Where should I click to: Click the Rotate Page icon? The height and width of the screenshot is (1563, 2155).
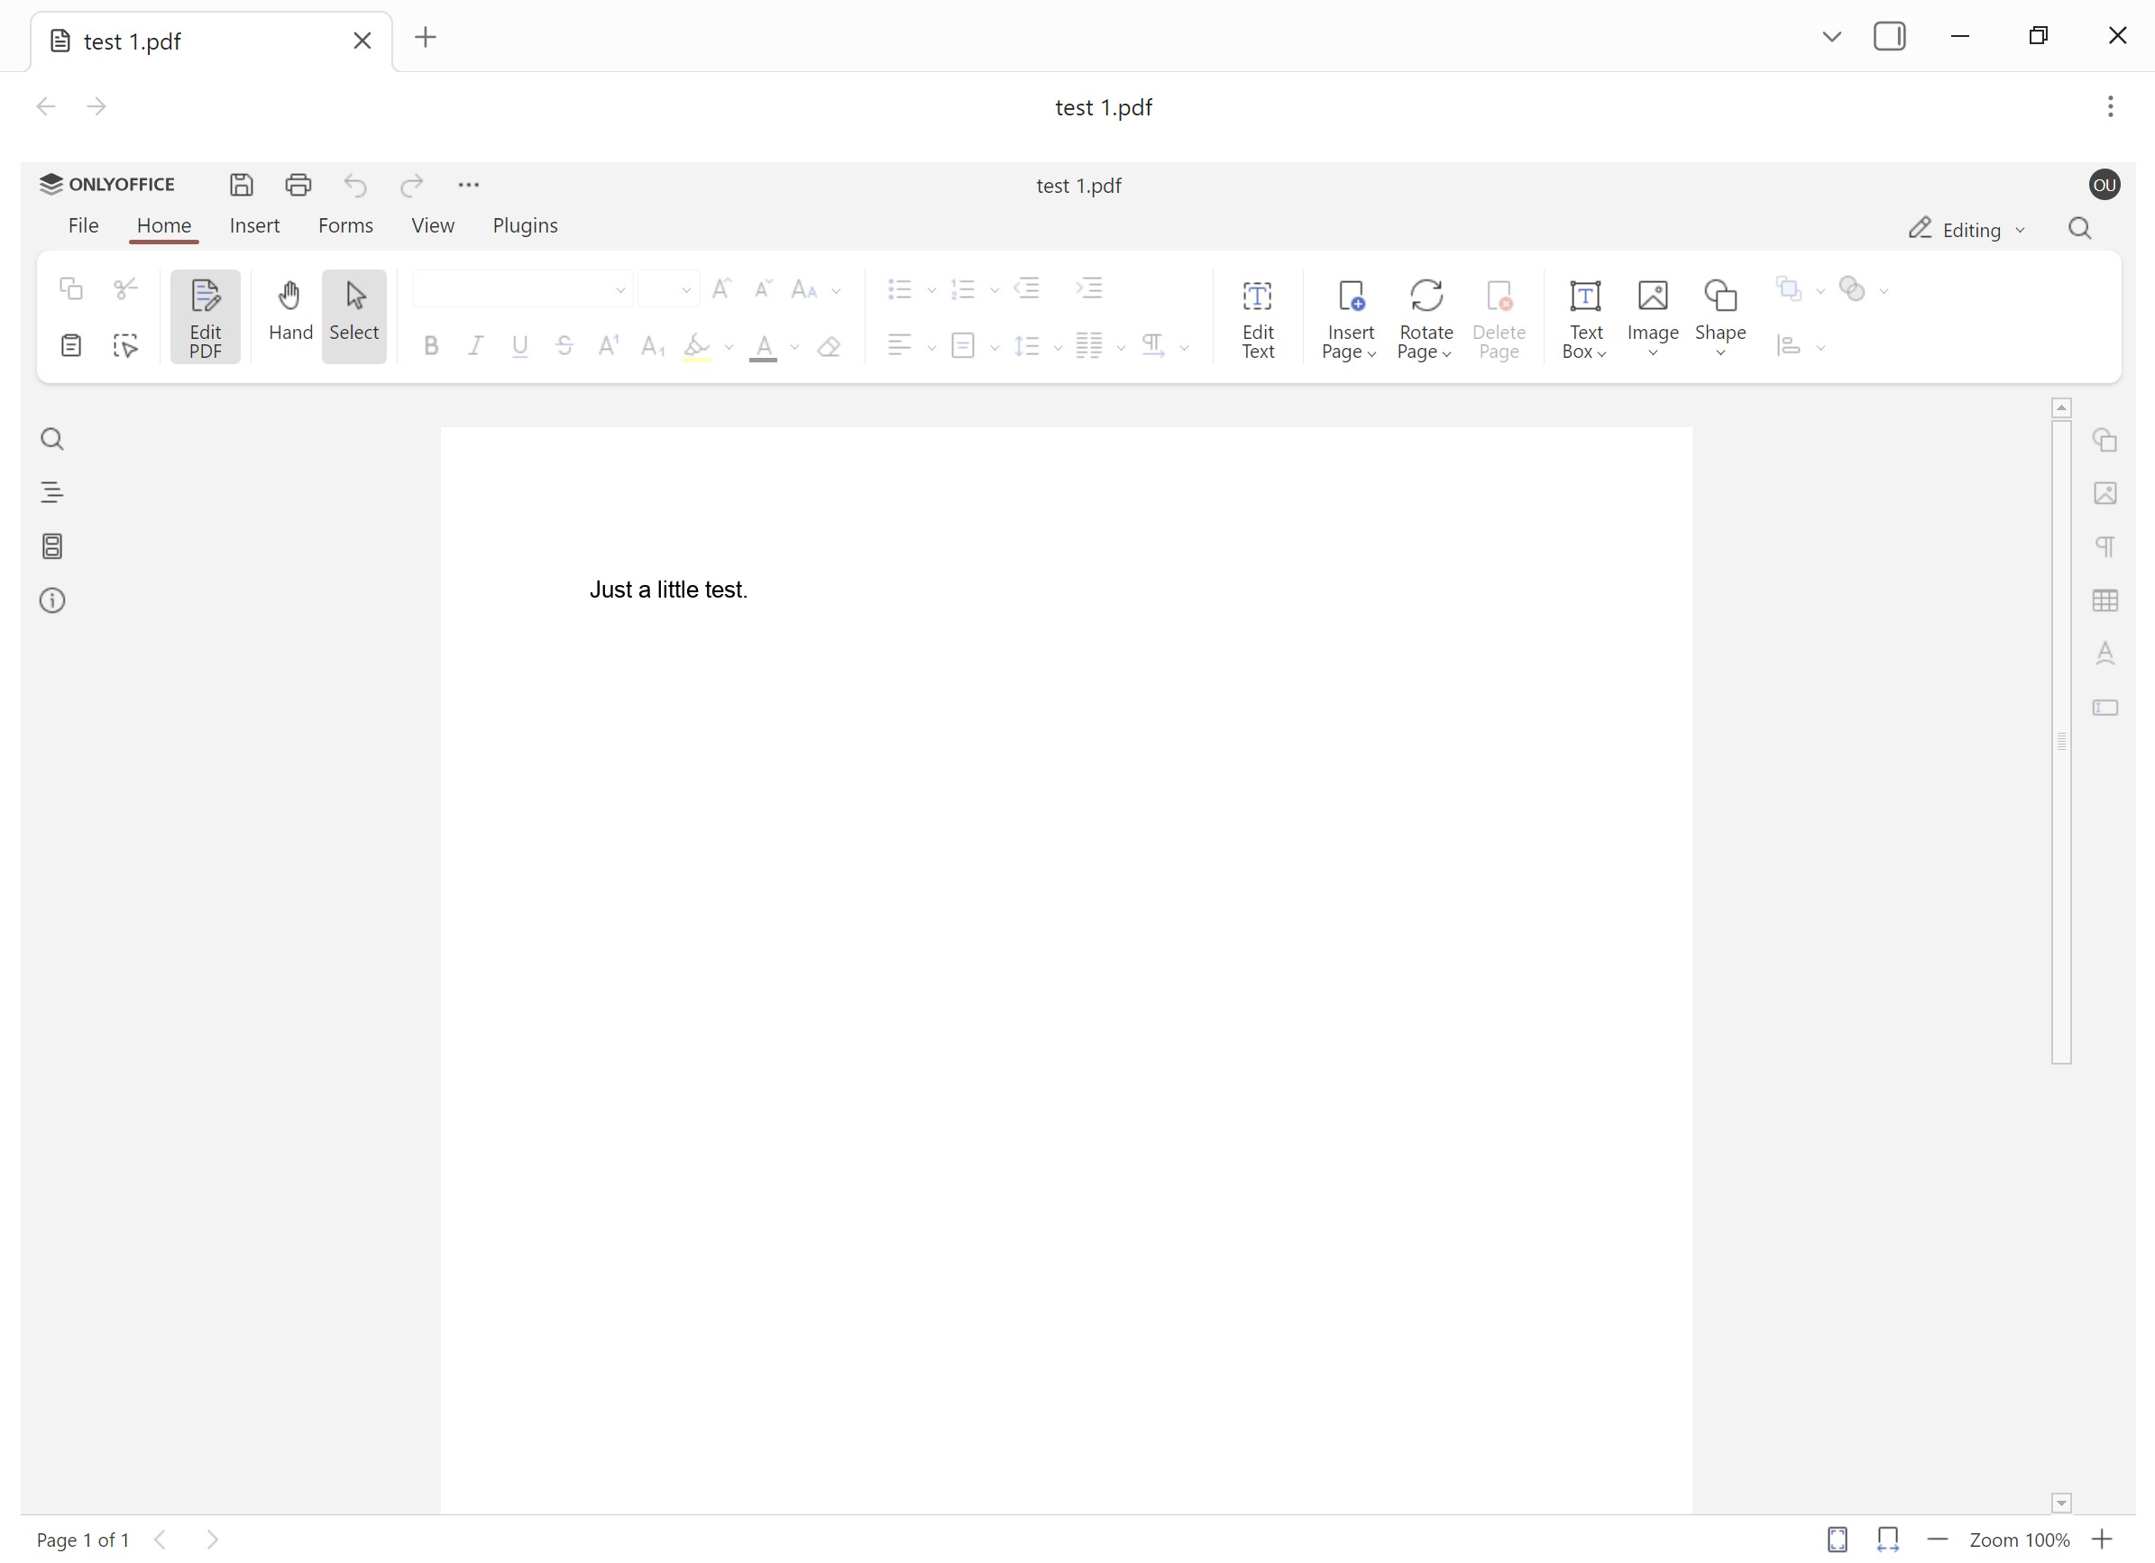pos(1426,297)
